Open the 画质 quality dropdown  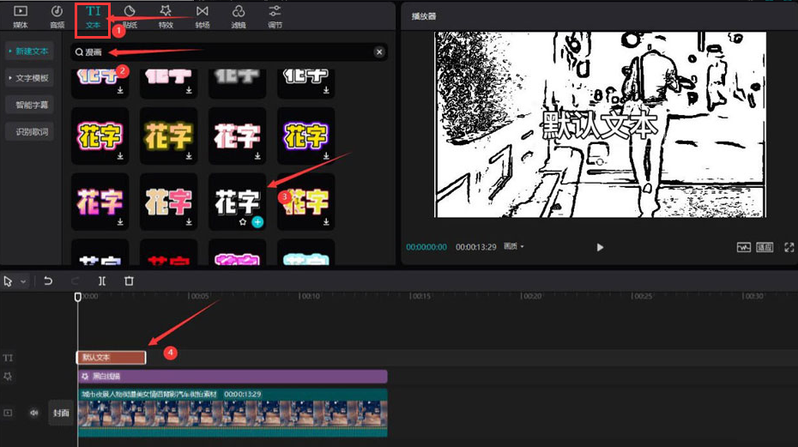[513, 247]
